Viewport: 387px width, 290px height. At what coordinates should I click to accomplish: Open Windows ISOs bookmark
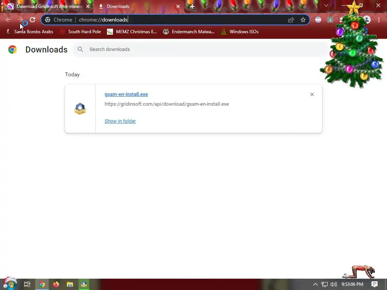click(x=240, y=32)
